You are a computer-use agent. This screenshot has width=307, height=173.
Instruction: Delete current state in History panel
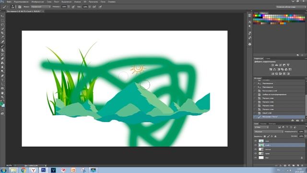tap(302, 121)
